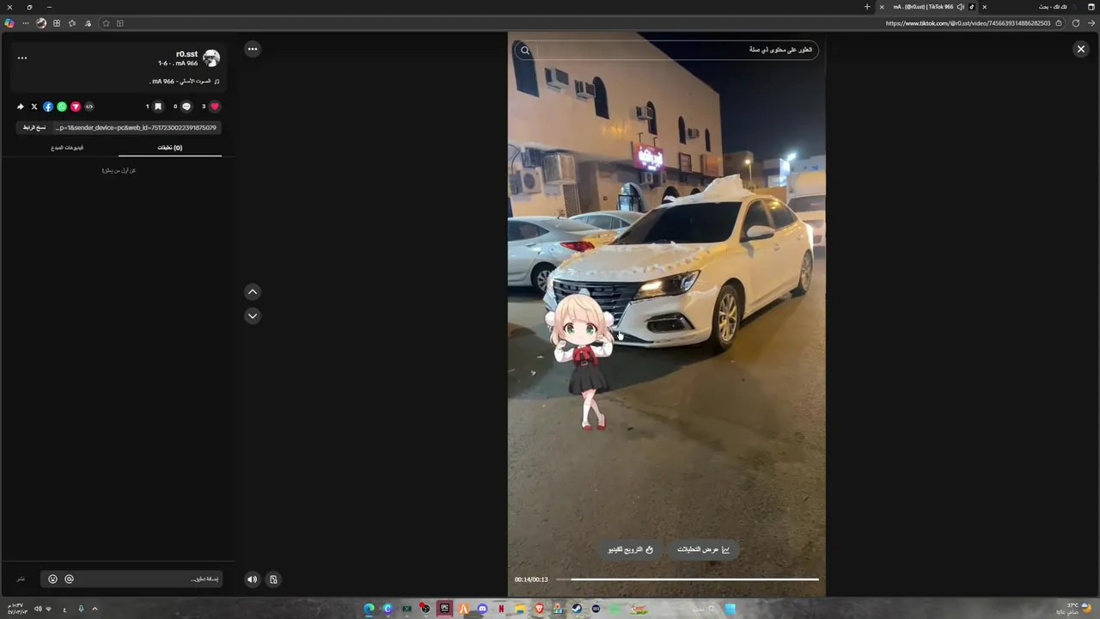Open the original sound link mA 966
This screenshot has height=619, width=1100.
[x=186, y=82]
